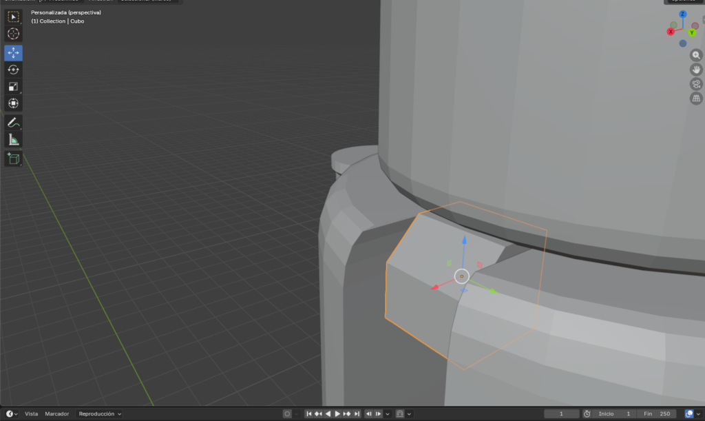The width and height of the screenshot is (705, 421).
Task: Open the timeline editor type dropdown
Action: pos(12,414)
